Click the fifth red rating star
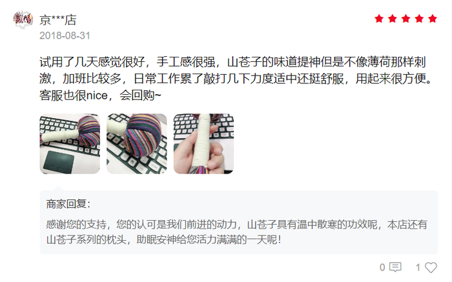This screenshot has height=282, width=452. [433, 19]
